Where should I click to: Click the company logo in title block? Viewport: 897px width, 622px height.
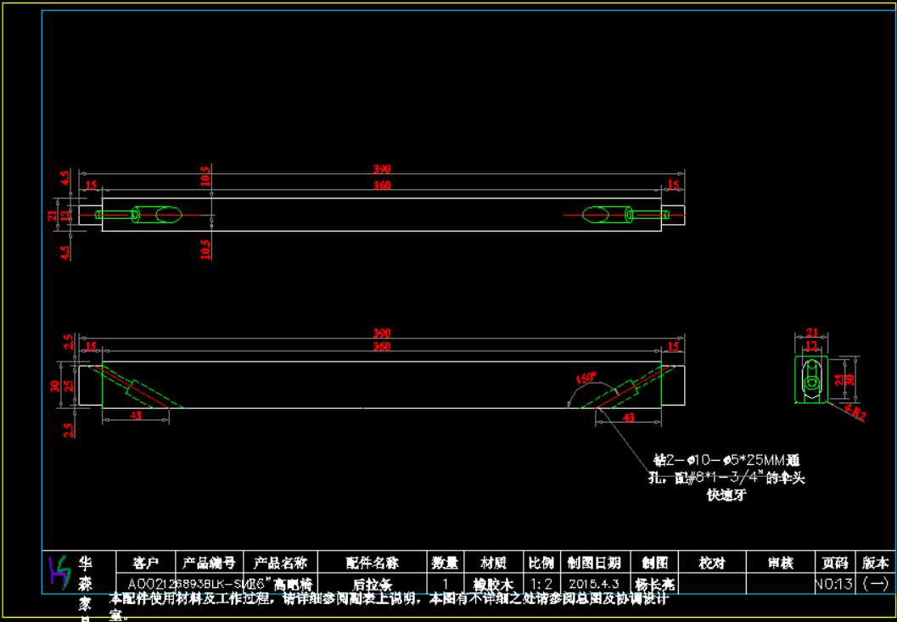tap(58, 573)
